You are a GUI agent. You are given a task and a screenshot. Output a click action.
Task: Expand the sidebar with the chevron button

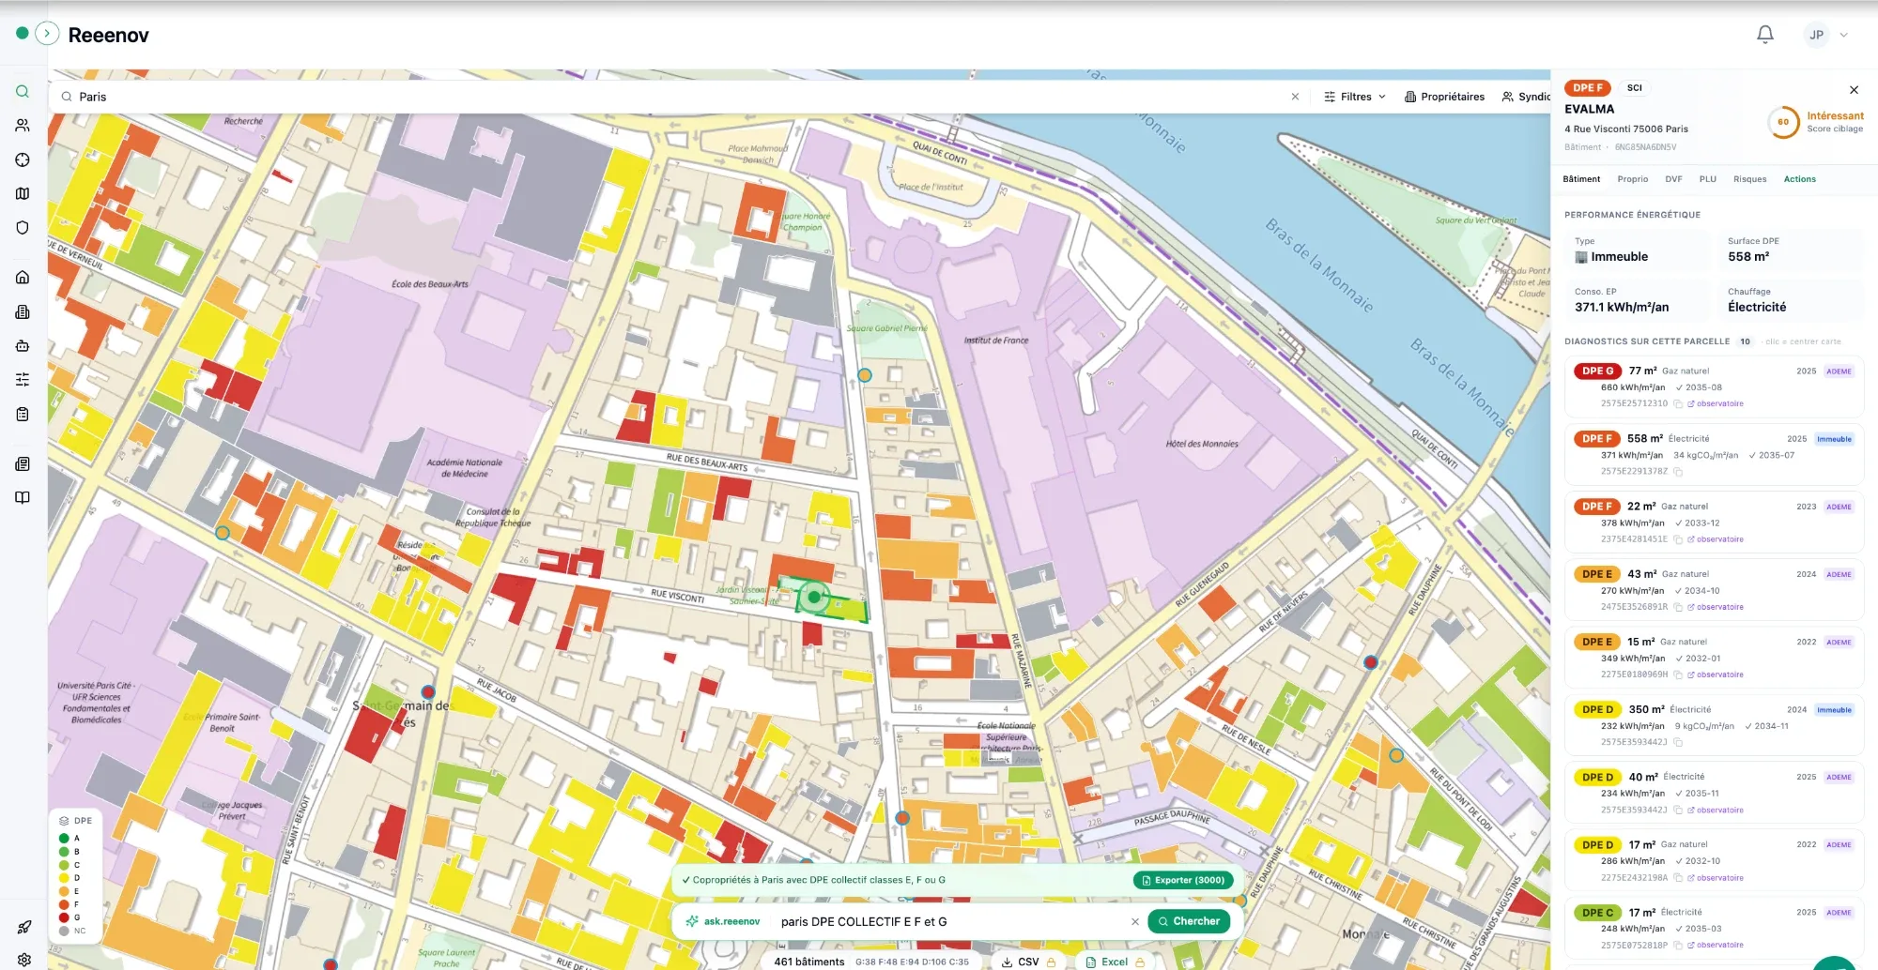[x=47, y=34]
